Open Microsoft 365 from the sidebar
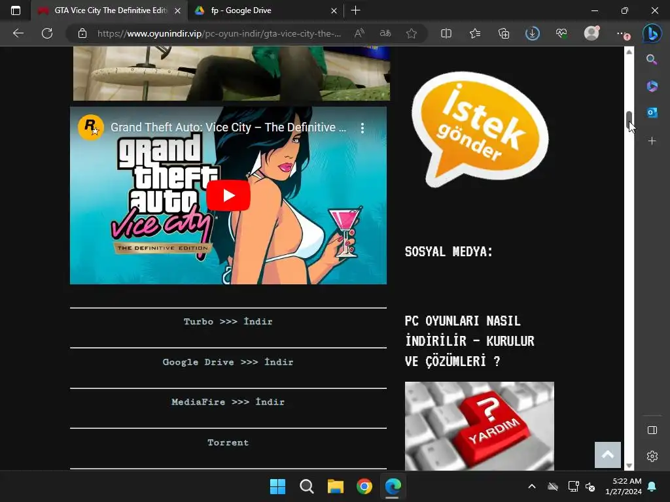The width and height of the screenshot is (670, 502). [x=652, y=86]
